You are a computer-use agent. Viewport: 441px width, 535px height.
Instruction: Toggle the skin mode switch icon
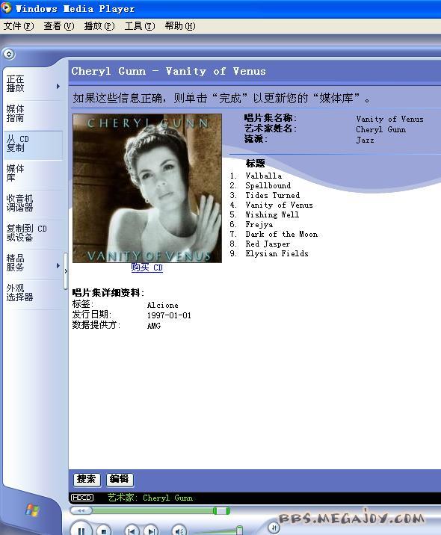coord(274,528)
